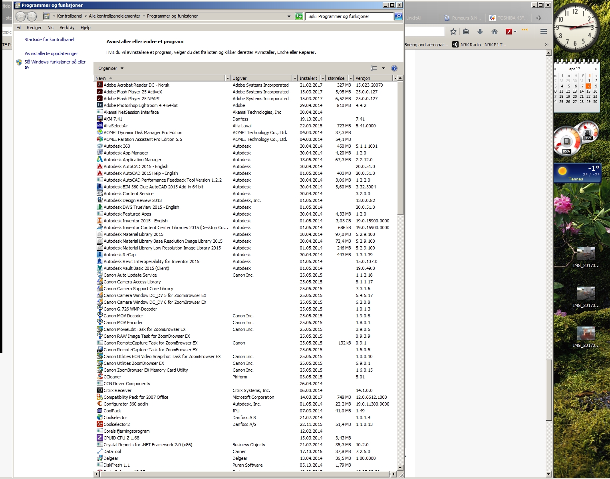Click the Autodesk Vault Basic icon
This screenshot has width=610, height=479.
[x=100, y=268]
